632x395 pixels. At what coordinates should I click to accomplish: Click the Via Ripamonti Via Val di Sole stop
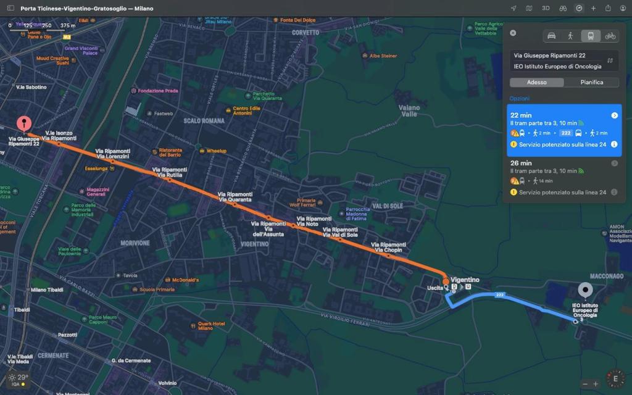pyautogui.click(x=340, y=239)
